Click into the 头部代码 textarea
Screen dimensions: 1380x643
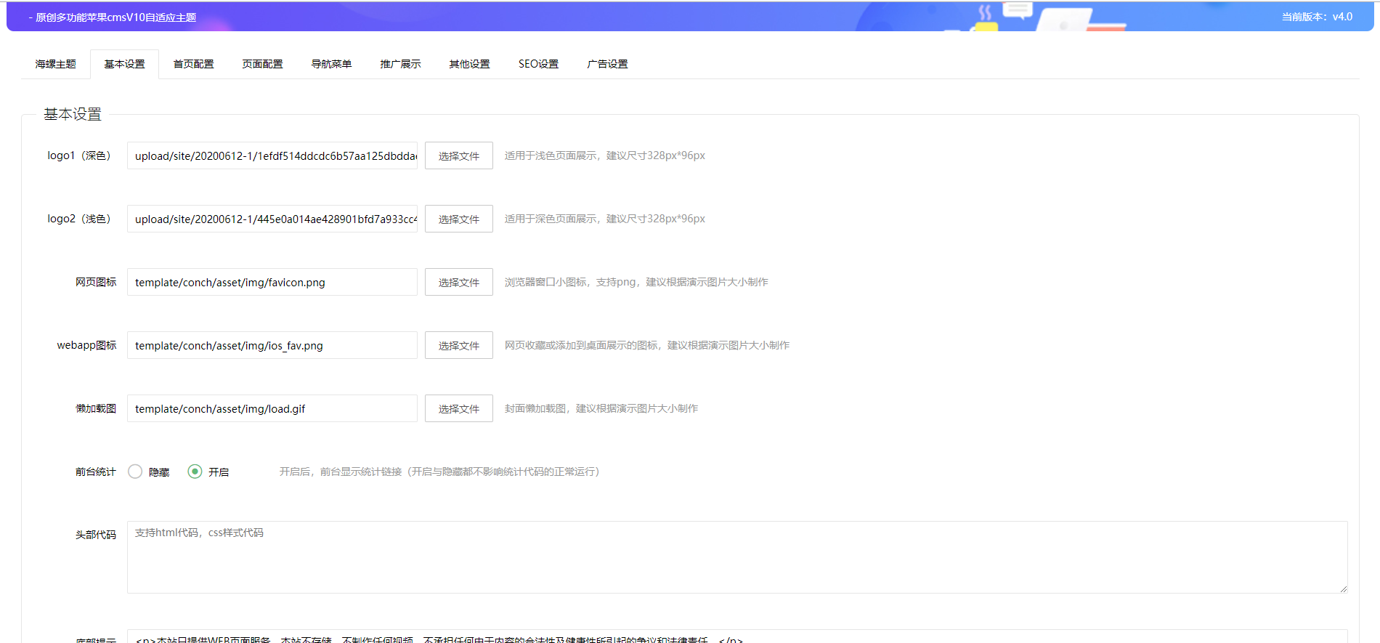coord(737,557)
